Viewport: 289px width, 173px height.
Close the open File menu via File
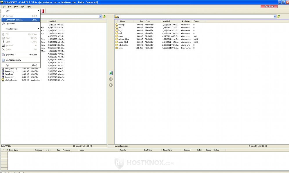pyautogui.click(x=4, y=7)
